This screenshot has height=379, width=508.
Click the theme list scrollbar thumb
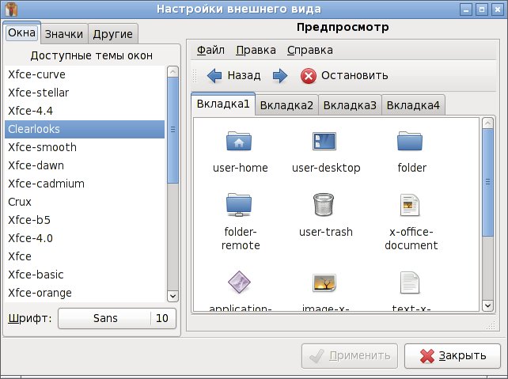[172, 130]
